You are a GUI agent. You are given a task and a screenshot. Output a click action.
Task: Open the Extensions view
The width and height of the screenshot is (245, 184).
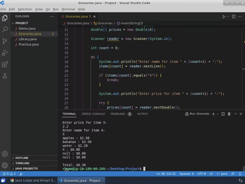click(x=4, y=64)
